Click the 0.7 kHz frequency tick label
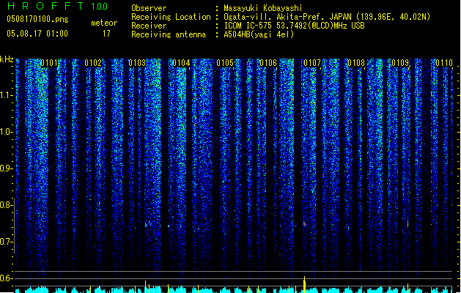Screen dimensions: 461x293 pyautogui.click(x=6, y=242)
